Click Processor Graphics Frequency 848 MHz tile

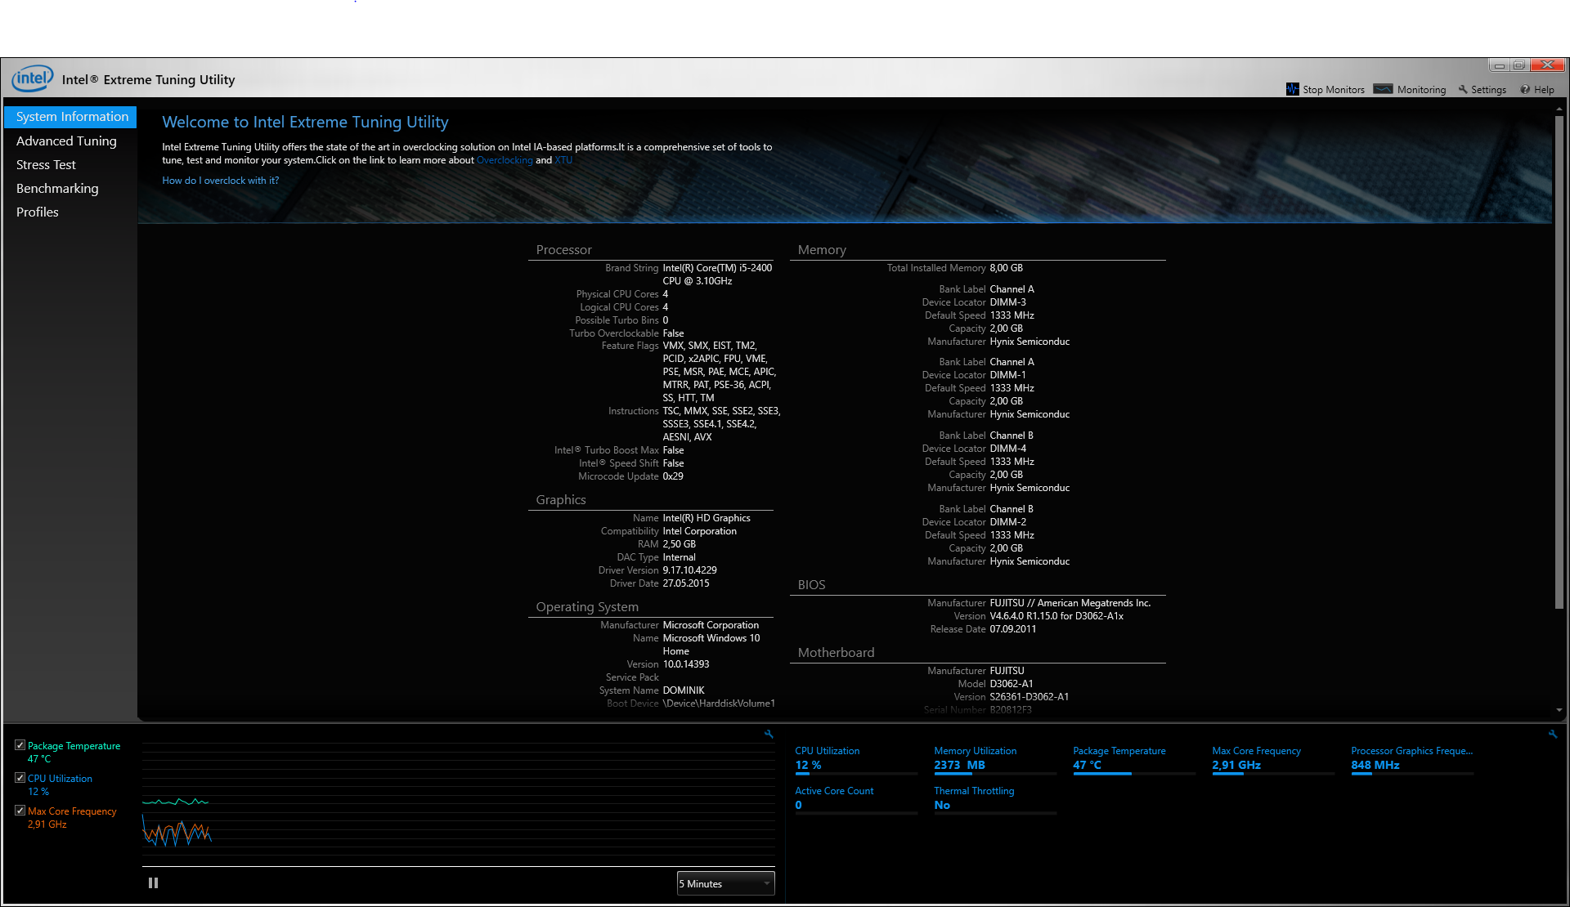pos(1412,759)
